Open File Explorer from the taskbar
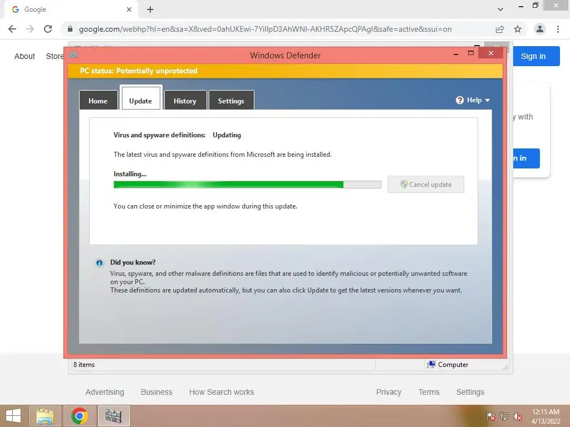Viewport: 570px width, 427px height. tap(45, 416)
